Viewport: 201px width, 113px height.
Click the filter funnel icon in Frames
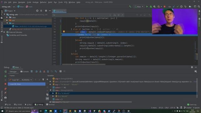[x=43, y=80]
